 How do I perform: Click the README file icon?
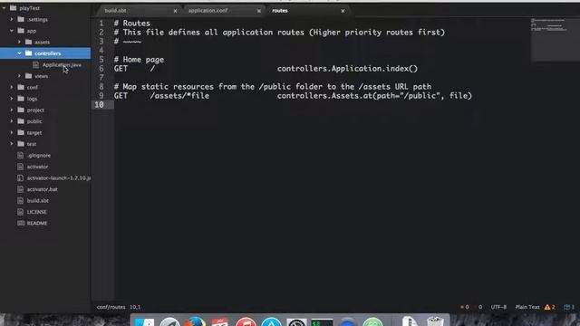[x=21, y=223]
